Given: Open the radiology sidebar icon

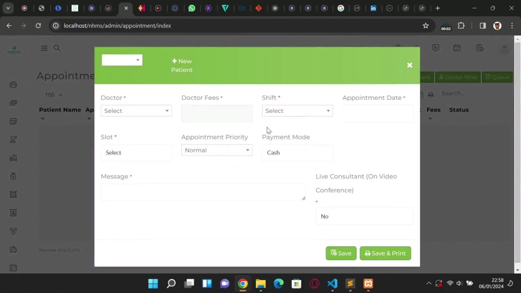Looking at the screenshot, I should pyautogui.click(x=14, y=213).
